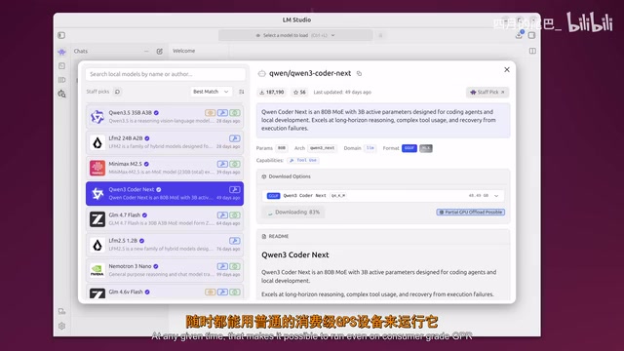Click the vision badge on Glm 4.6v Flash
Image resolution: width=624 pixels, height=351 pixels.
(x=211, y=292)
